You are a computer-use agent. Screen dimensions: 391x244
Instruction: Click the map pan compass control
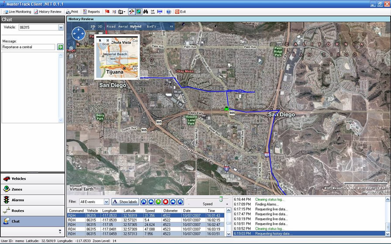point(78,34)
